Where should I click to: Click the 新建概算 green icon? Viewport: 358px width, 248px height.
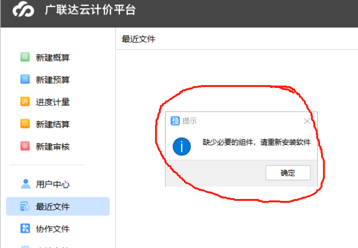point(25,57)
